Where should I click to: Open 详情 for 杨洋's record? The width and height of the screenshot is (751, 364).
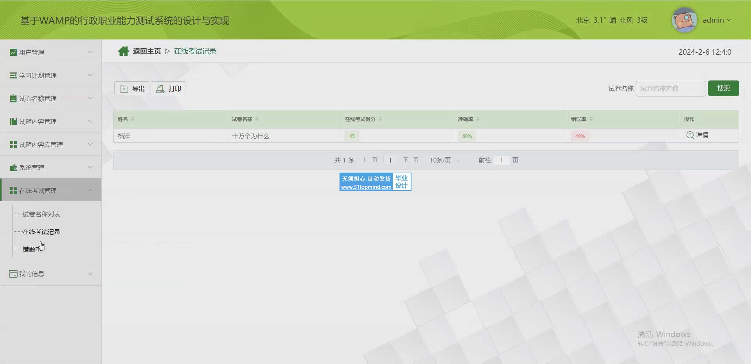point(697,135)
